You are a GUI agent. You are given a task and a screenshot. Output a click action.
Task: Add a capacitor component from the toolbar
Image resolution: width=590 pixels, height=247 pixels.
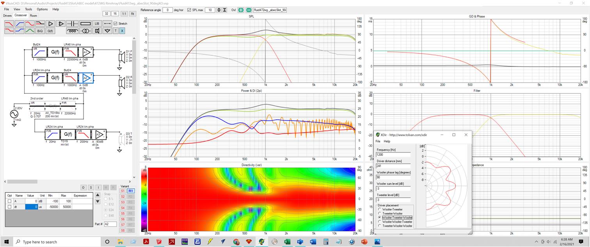click(x=73, y=23)
